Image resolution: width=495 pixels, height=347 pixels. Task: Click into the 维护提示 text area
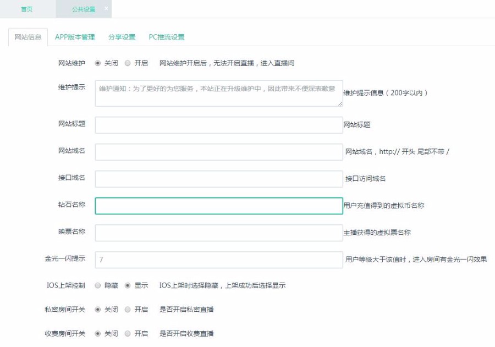218,93
